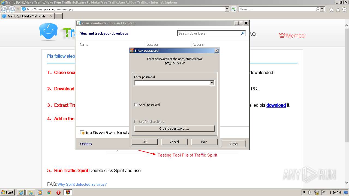Image resolution: width=349 pixels, height=196 pixels.
Task: Open the IE home icon
Action: 331,10
